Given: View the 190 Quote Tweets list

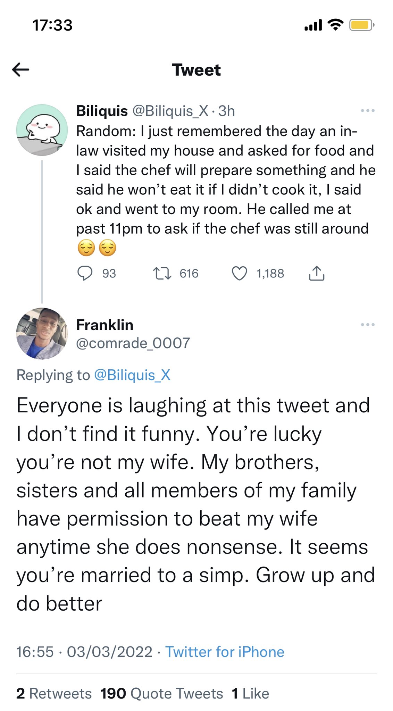Looking at the screenshot, I should click(x=162, y=693).
